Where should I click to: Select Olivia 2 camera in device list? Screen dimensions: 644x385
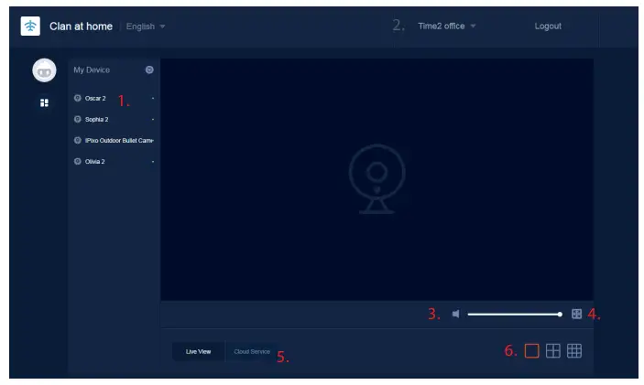coord(95,162)
